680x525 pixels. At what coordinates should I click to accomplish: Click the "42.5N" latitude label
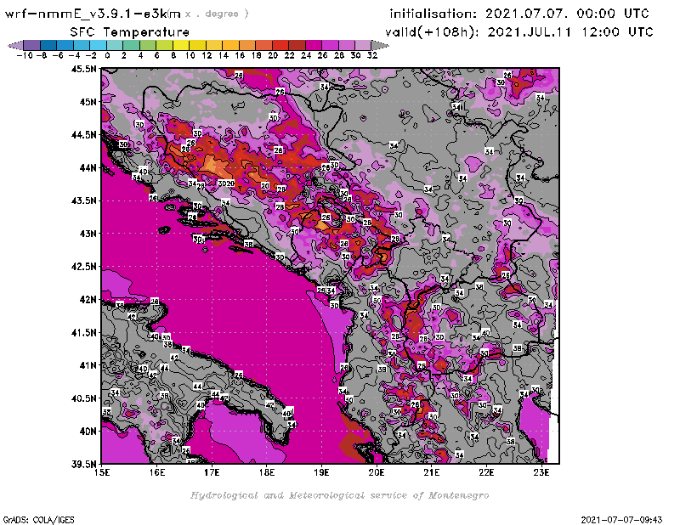coord(83,267)
